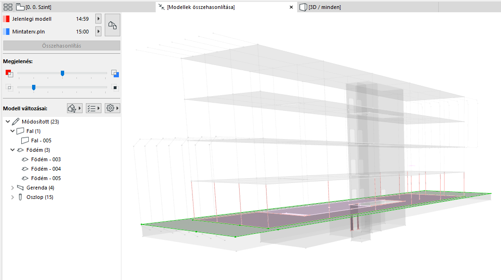Open the Mintaterv.pln arrow menu
Screen dimensions: 501x280
99,32
